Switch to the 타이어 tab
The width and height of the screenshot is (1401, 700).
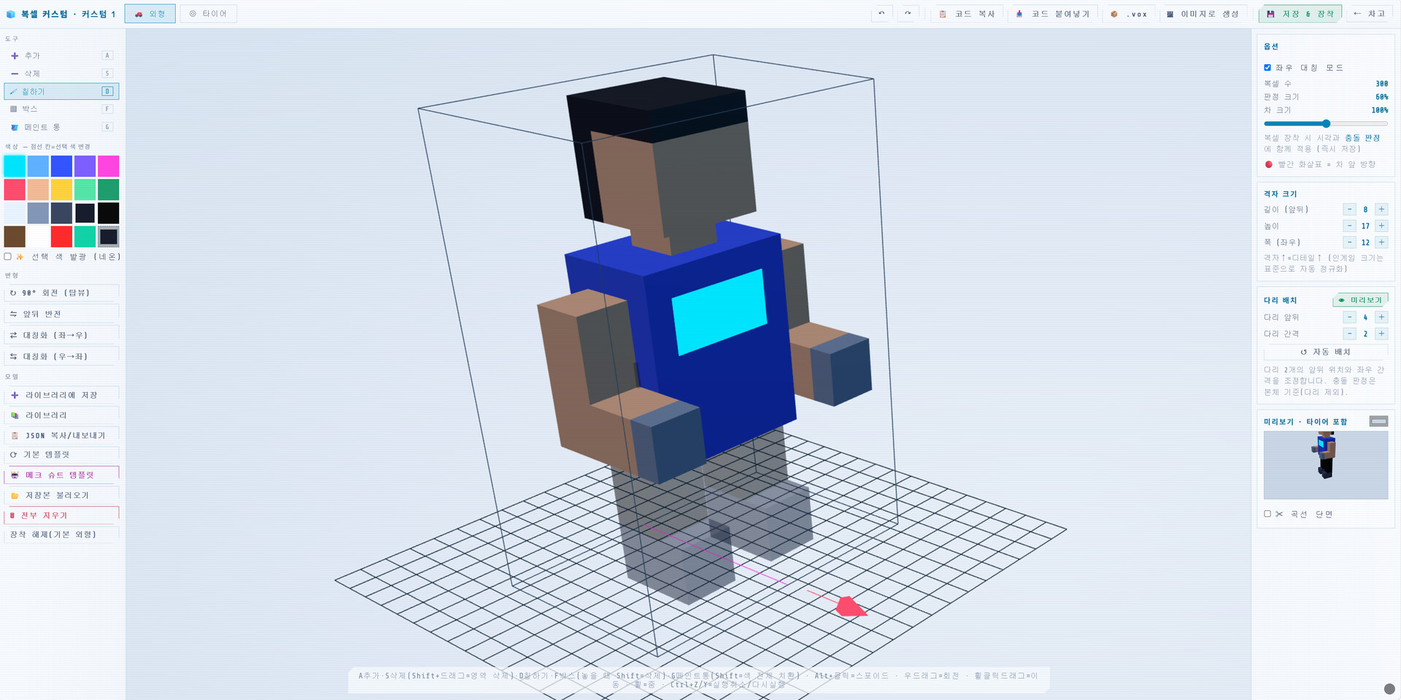[209, 14]
